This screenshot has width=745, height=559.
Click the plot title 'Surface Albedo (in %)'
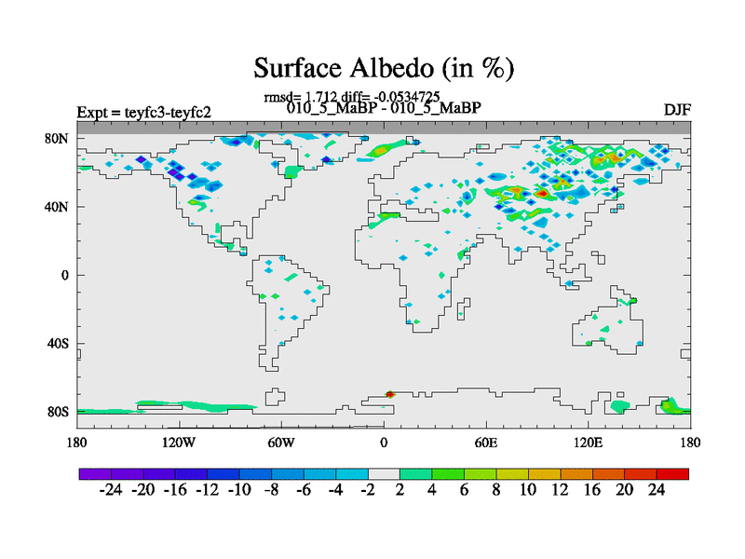pyautogui.click(x=384, y=68)
